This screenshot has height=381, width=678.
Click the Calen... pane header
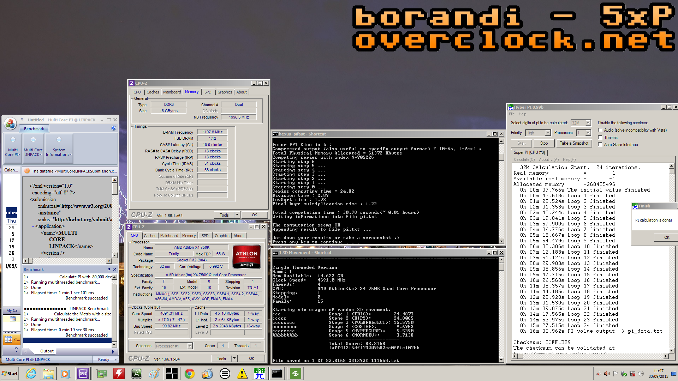(x=11, y=170)
